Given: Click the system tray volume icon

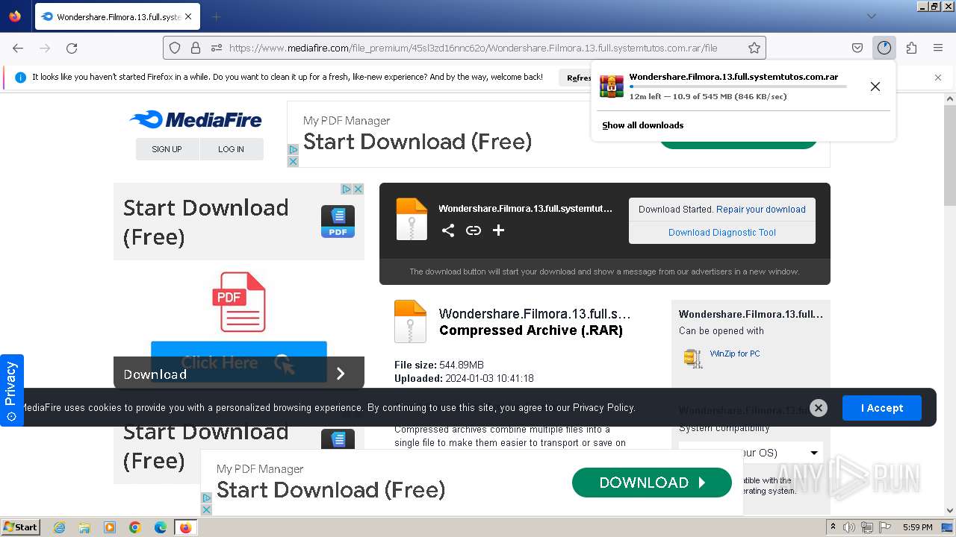Looking at the screenshot, I should tap(849, 527).
